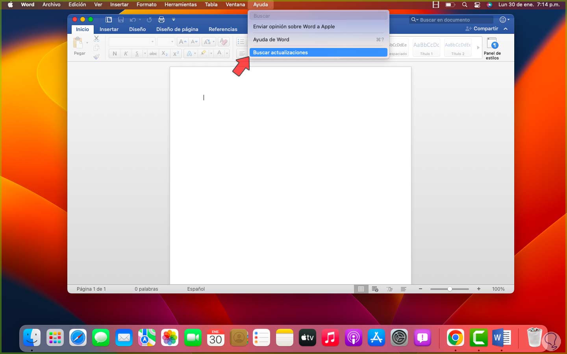The height and width of the screenshot is (354, 567).
Task: Apply superscript formatting (X²)
Action: tap(176, 53)
